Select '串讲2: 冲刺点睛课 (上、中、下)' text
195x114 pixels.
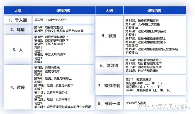(148, 90)
